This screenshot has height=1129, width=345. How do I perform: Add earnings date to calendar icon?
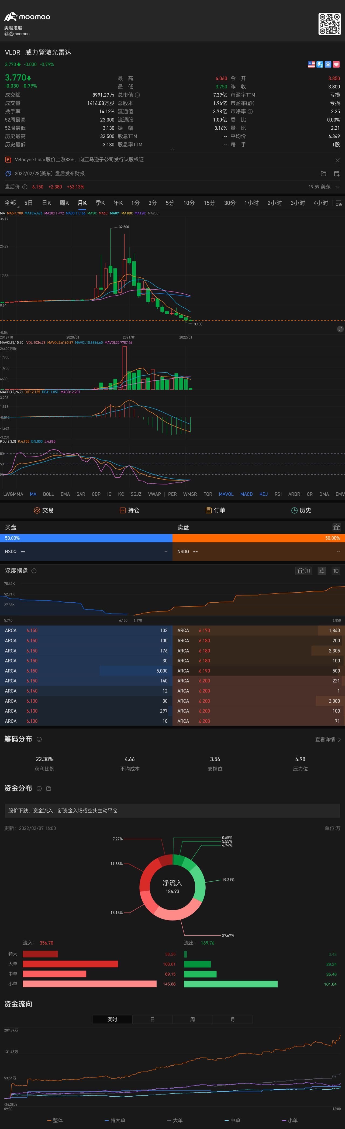(x=337, y=174)
